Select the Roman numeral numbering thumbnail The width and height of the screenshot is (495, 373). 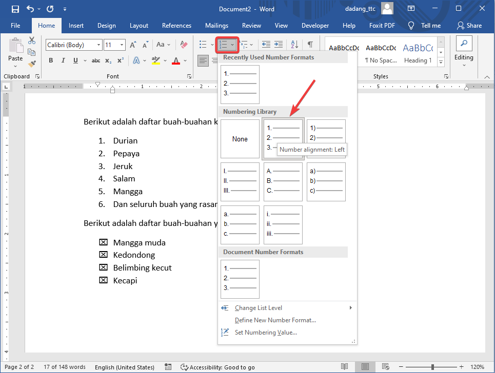tap(240, 182)
